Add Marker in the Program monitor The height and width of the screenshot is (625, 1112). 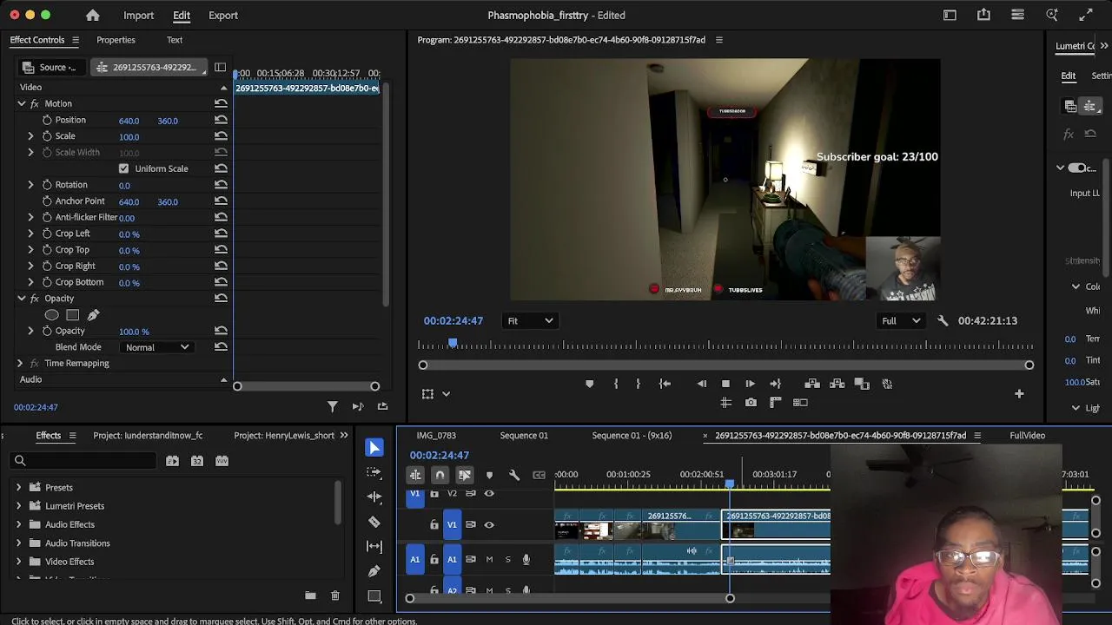pos(589,384)
